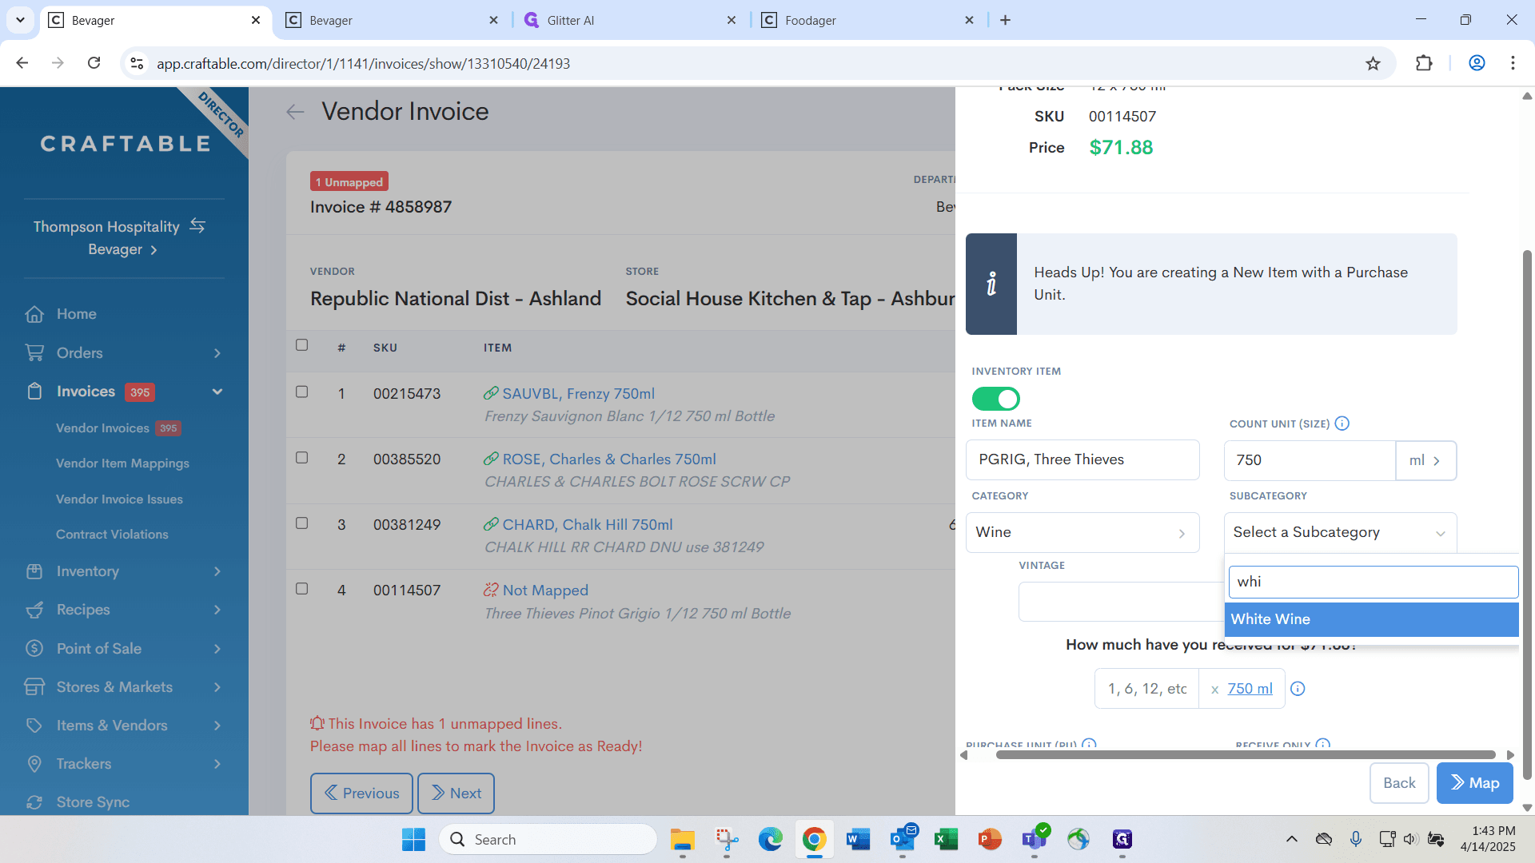
Task: Open Vendor Item Mappings in the sidebar
Action: click(122, 463)
